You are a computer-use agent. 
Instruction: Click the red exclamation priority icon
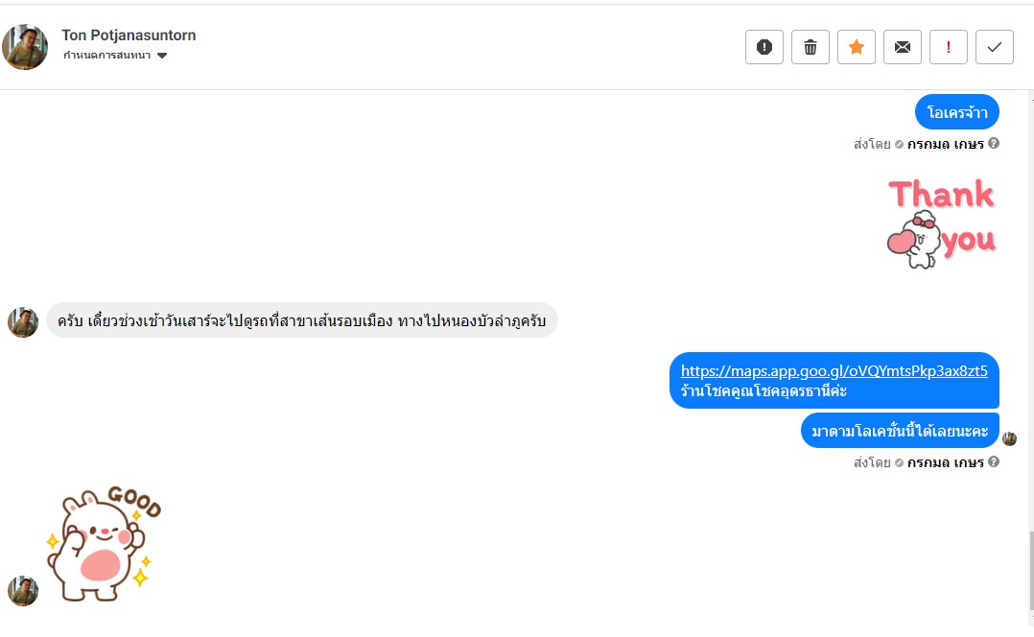pos(949,47)
